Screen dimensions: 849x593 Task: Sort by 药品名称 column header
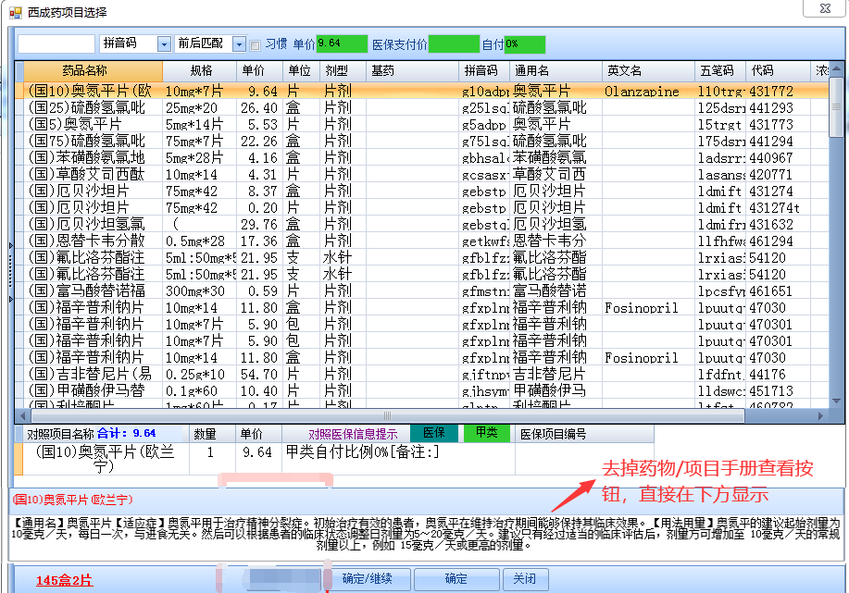94,71
